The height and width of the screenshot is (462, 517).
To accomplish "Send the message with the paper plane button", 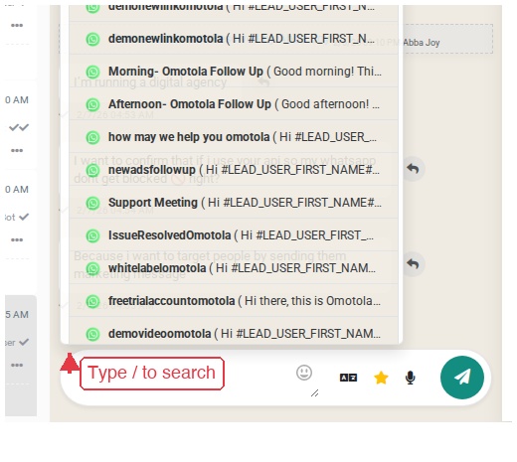I will click(x=462, y=378).
